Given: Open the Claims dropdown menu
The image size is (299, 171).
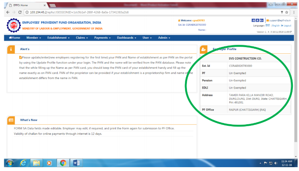Looking at the screenshot, I should tap(82, 38).
